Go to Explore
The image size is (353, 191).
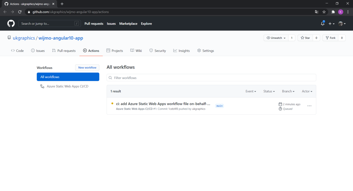pos(146,23)
